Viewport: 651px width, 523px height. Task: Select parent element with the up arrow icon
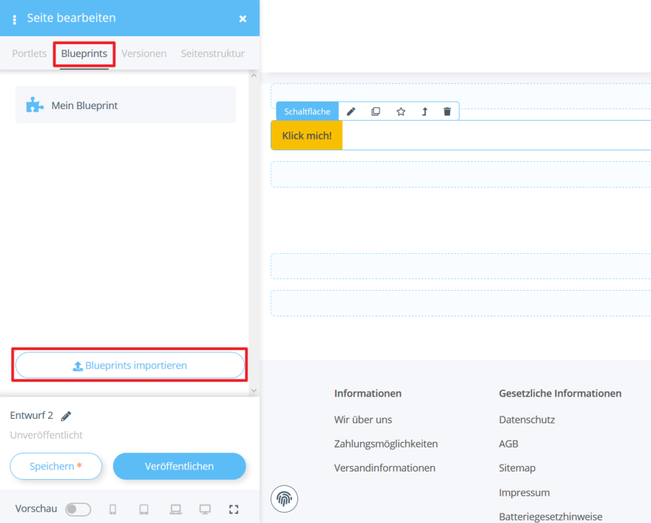tap(425, 112)
